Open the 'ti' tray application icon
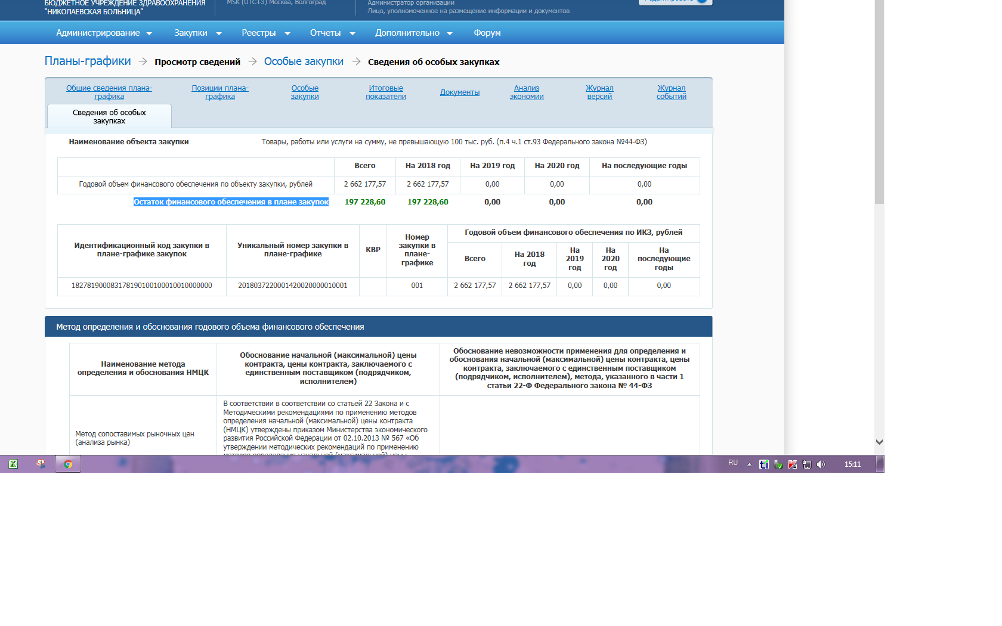 [763, 464]
